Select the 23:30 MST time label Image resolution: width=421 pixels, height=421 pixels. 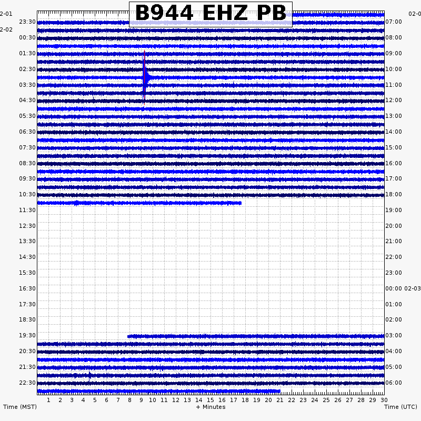27,22
